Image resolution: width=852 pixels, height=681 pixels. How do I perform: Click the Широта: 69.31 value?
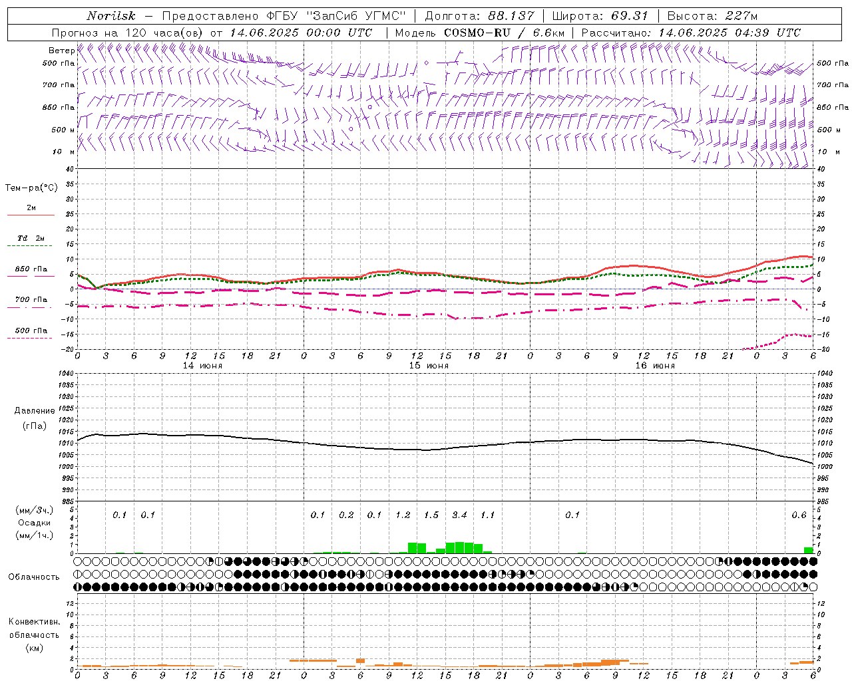[600, 16]
